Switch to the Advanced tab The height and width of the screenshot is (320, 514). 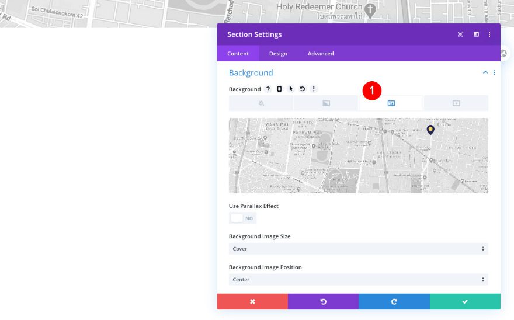tap(321, 54)
